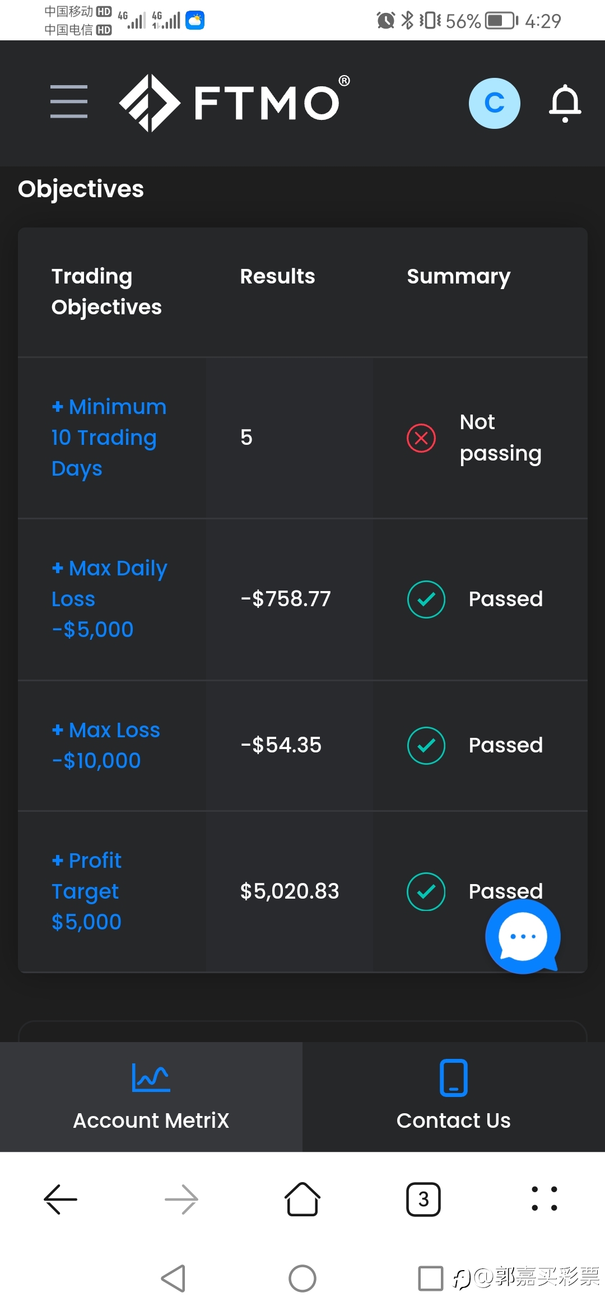
Task: Switch to Contact Us tab
Action: 454,1097
